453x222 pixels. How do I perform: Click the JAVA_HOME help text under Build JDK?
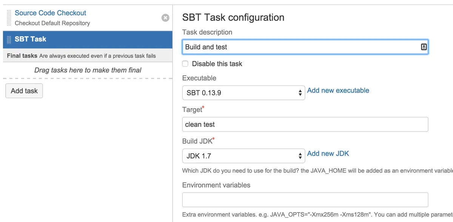point(317,171)
